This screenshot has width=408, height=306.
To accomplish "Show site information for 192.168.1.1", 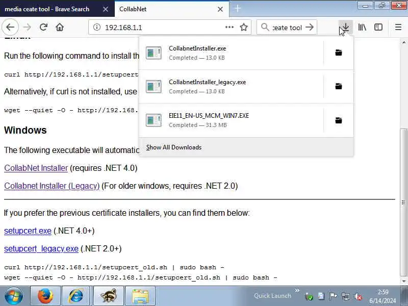I will click(97, 27).
